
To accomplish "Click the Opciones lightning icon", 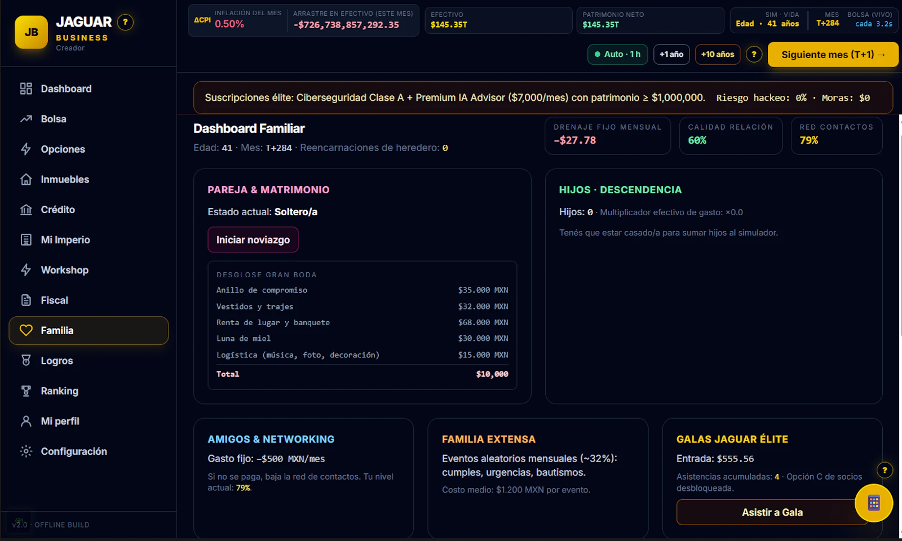I will (26, 149).
